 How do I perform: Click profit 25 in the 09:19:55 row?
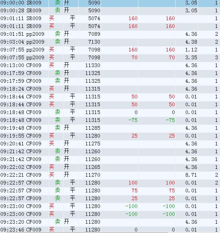tap(134, 136)
